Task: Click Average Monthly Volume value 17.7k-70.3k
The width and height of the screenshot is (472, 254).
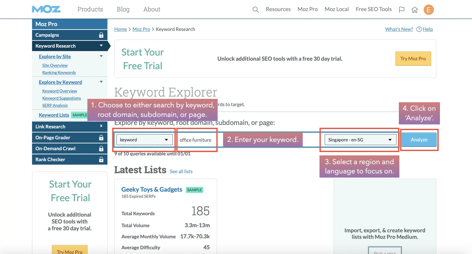Action: [195, 236]
